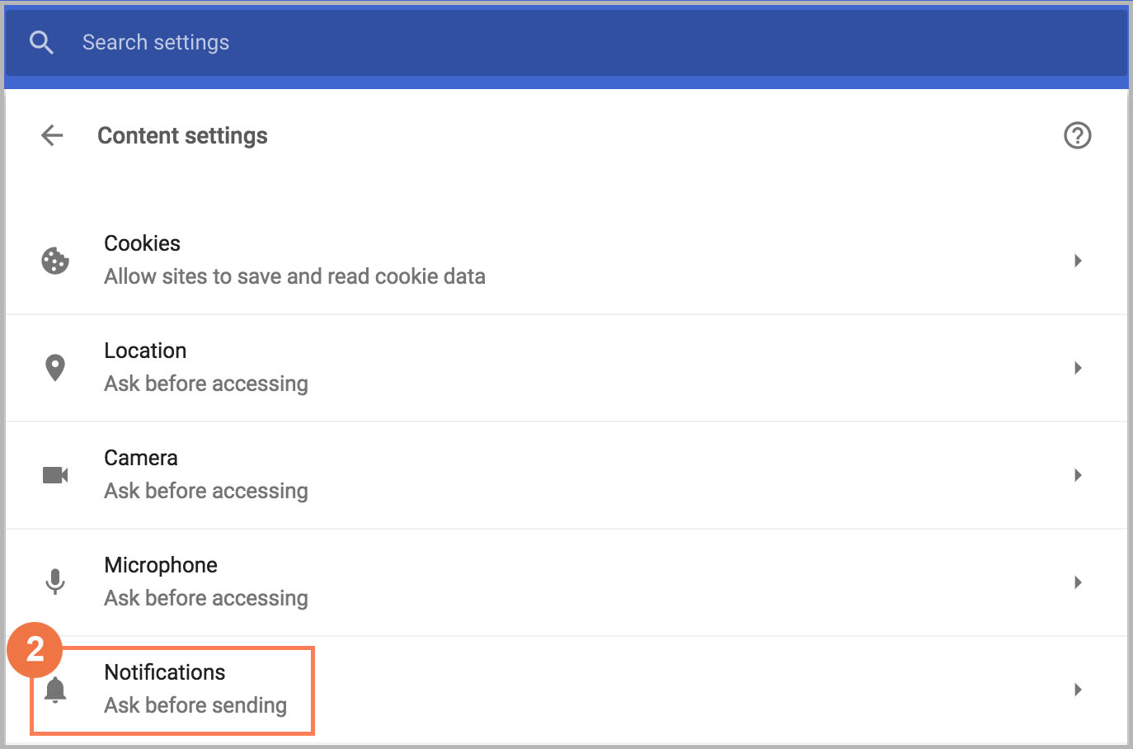This screenshot has height=749, width=1133.
Task: Select the Microphone settings label
Action: (161, 565)
